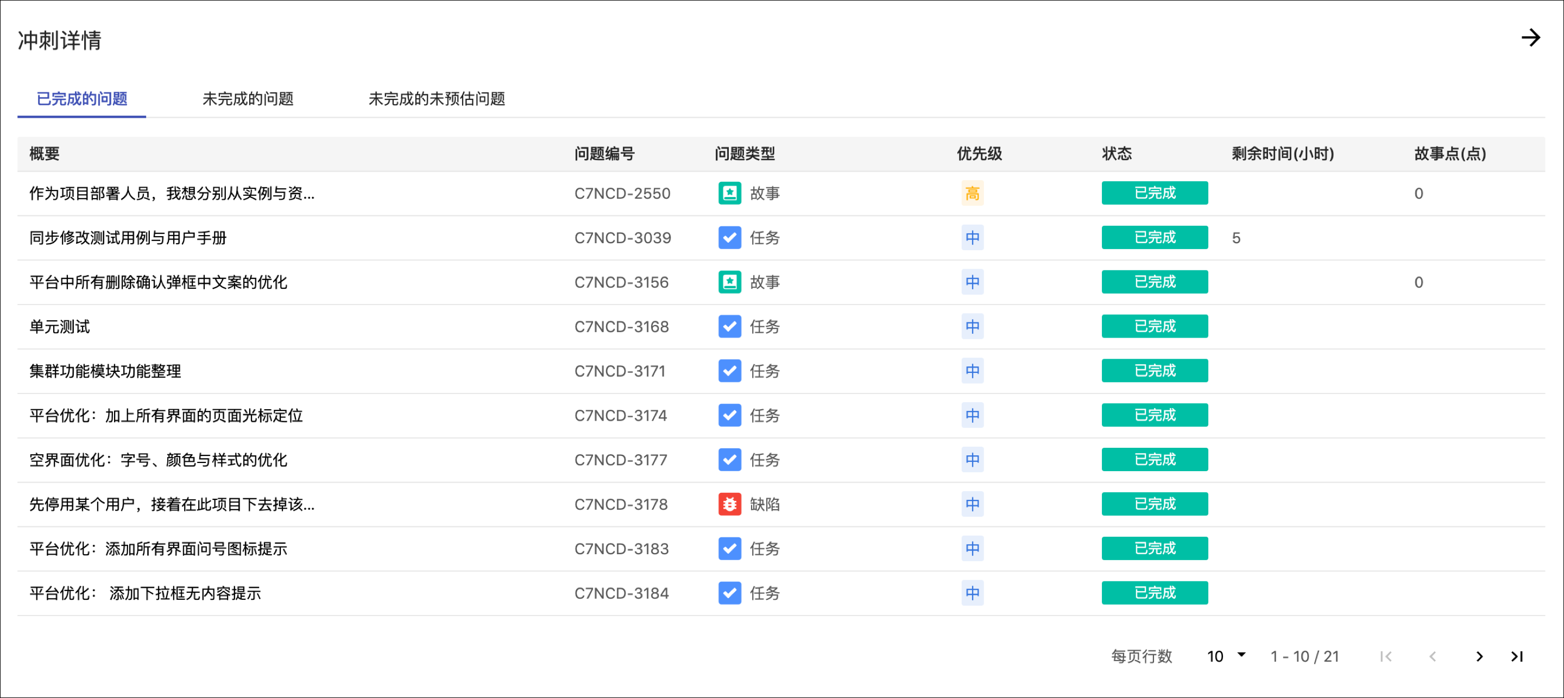Go to next page arrow

(1479, 657)
